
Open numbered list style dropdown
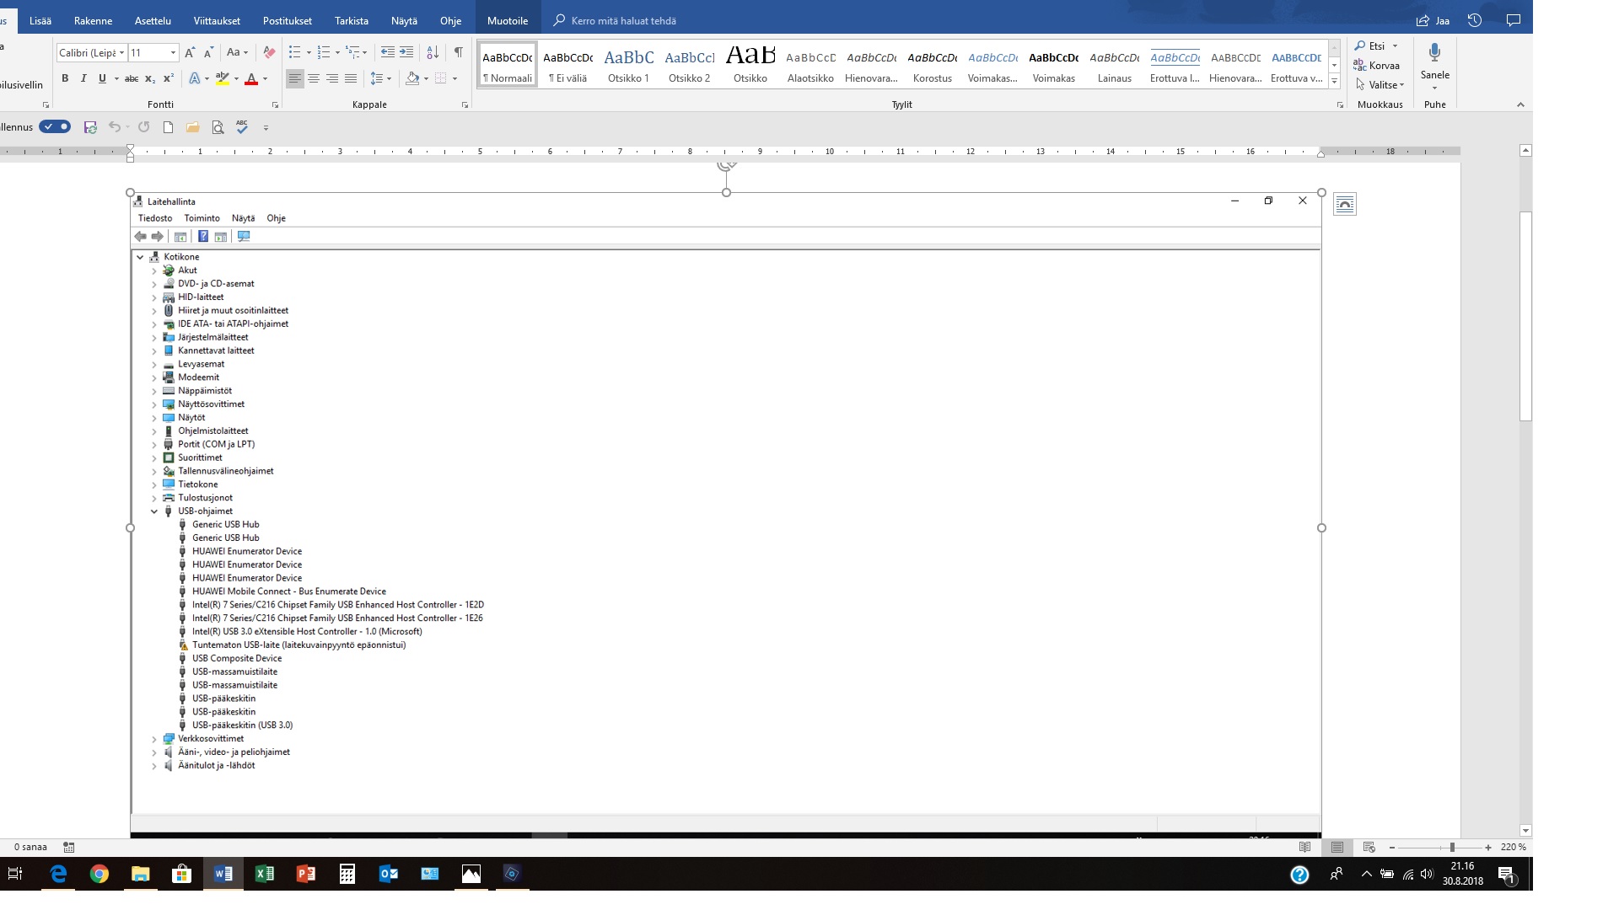point(337,52)
